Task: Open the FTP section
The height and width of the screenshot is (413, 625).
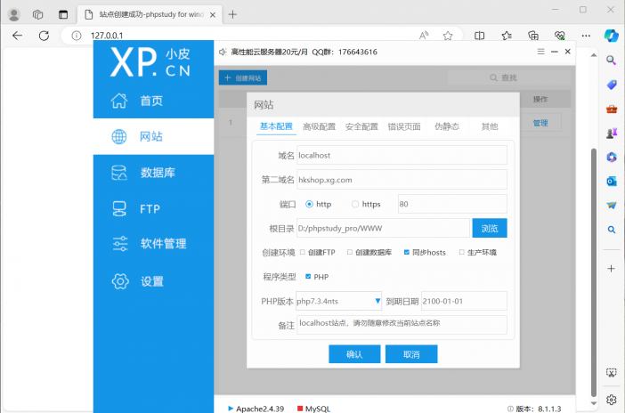Action: click(x=153, y=208)
